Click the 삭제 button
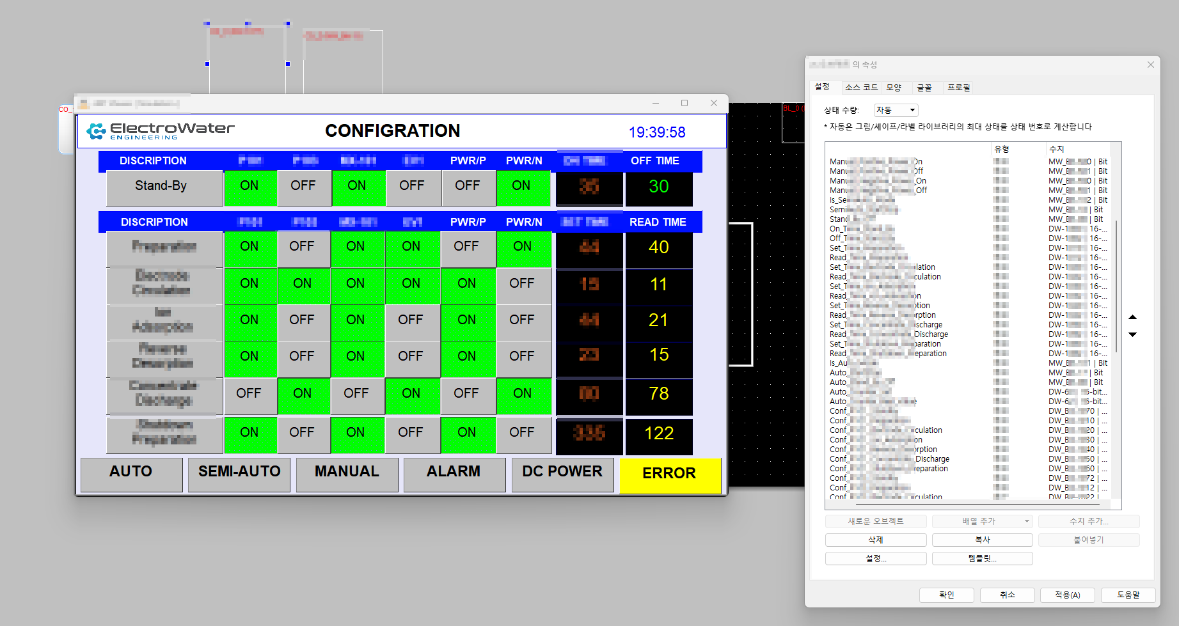 tap(875, 540)
